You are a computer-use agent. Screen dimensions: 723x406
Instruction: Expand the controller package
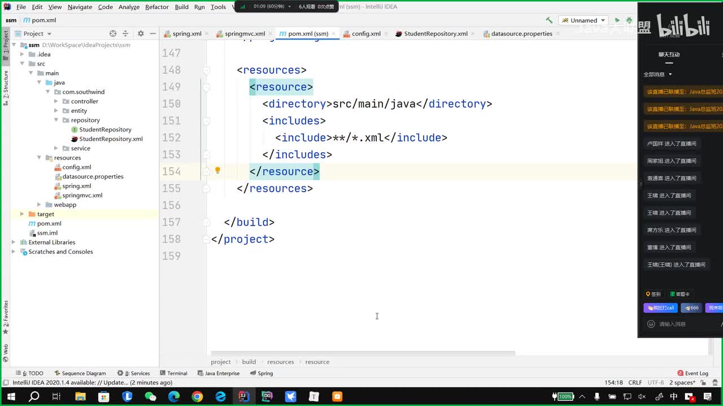point(56,101)
